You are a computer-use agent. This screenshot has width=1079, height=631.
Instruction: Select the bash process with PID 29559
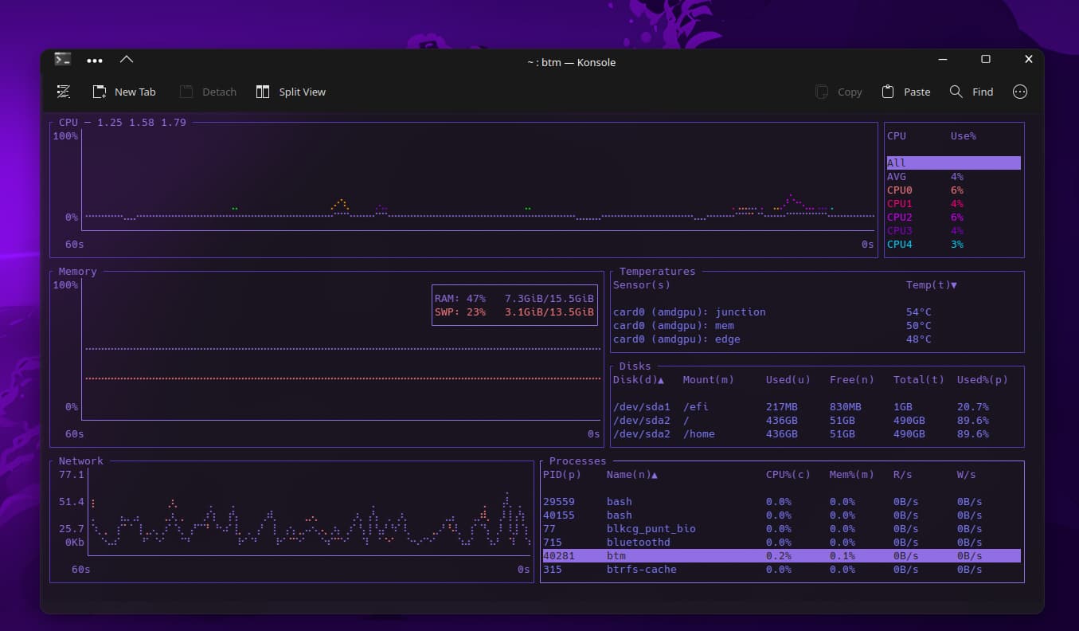coord(782,502)
